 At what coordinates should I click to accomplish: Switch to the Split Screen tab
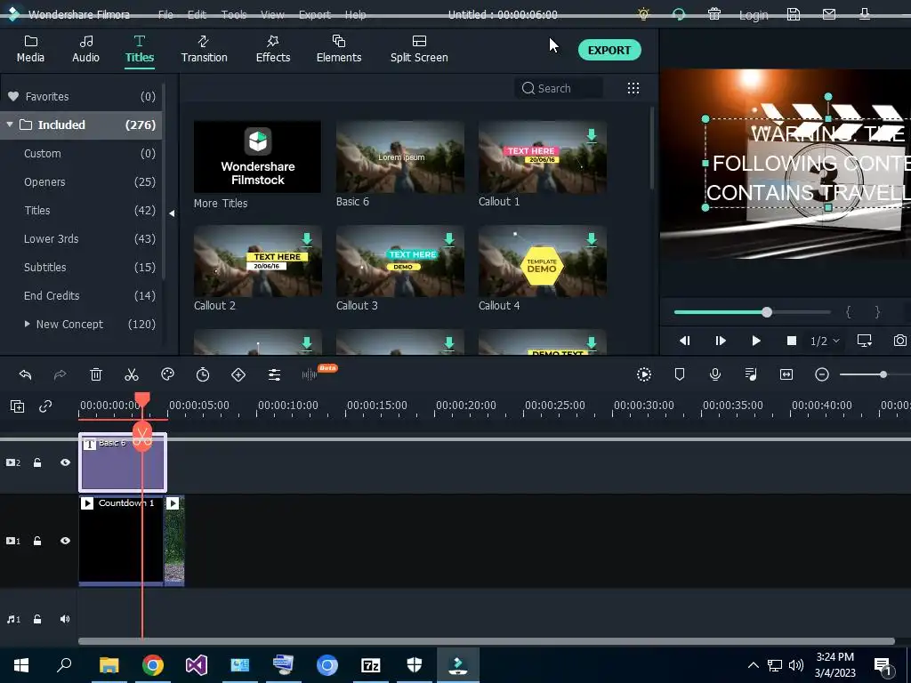pos(419,50)
